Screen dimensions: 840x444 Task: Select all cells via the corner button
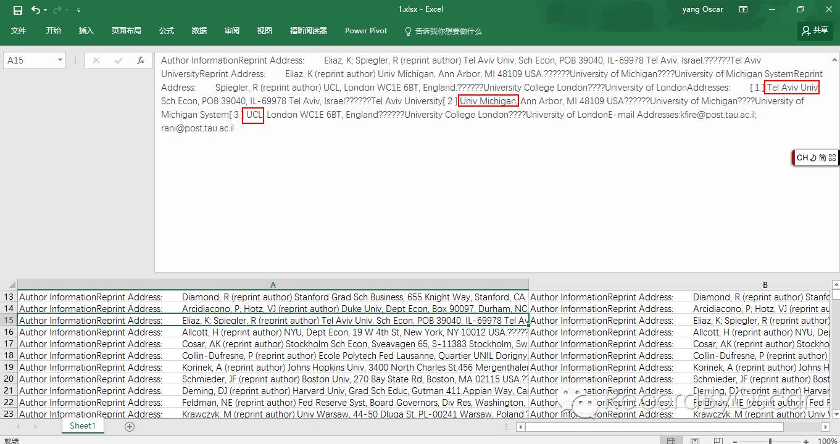pyautogui.click(x=9, y=285)
